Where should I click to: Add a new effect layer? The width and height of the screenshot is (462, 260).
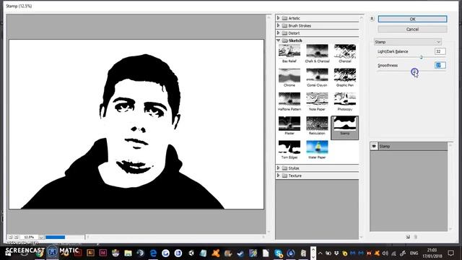click(x=408, y=237)
